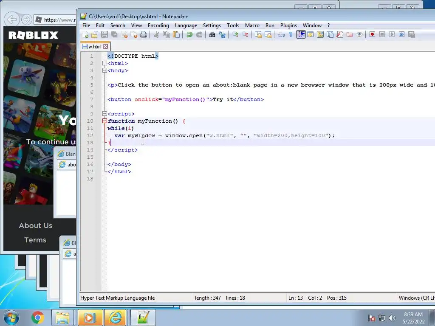Viewport: 435px width, 326px height.
Task: Open the Window menu
Action: 312,25
